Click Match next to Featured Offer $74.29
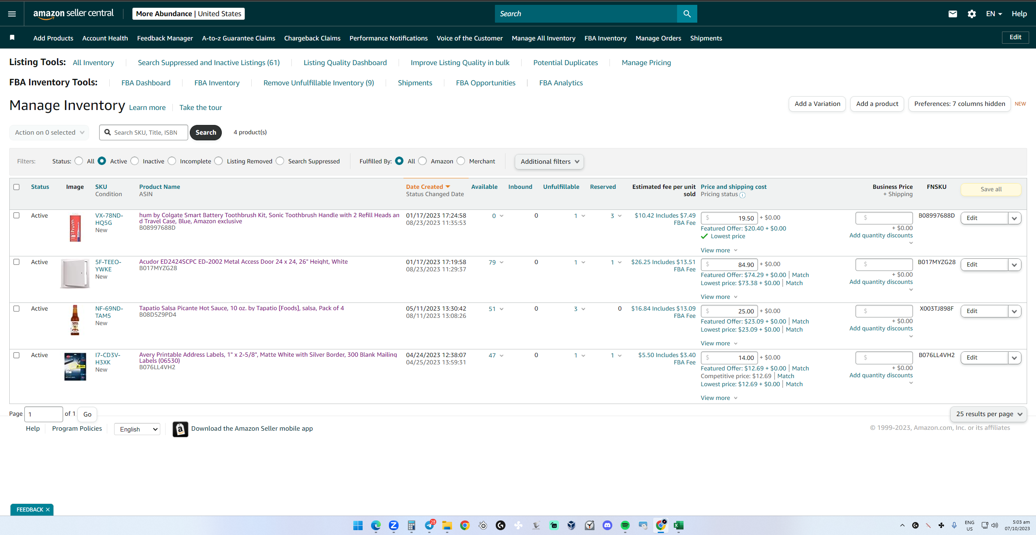This screenshot has height=535, width=1036. 800,275
